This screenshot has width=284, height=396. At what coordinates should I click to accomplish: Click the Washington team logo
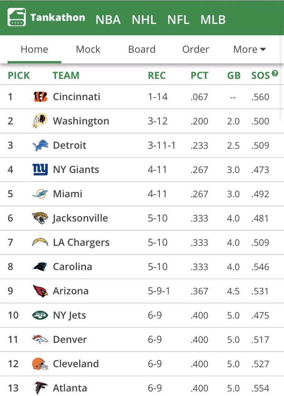[40, 121]
